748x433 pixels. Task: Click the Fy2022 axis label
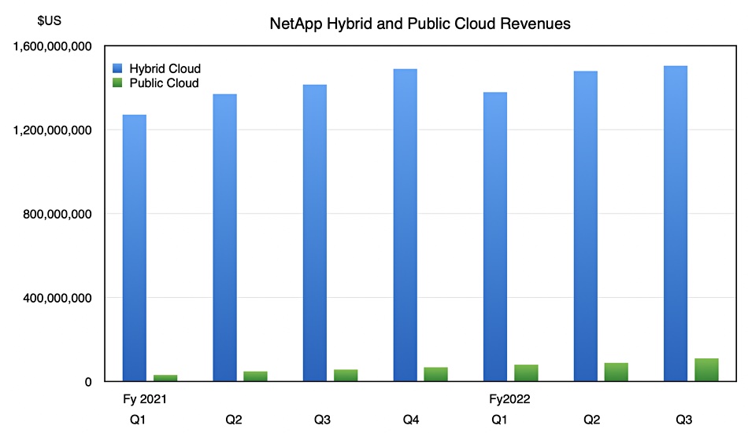coord(509,398)
